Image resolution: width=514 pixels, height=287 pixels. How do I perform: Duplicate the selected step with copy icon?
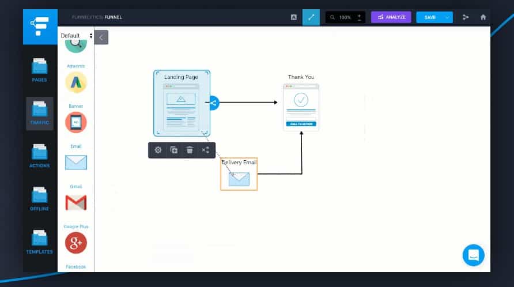174,150
